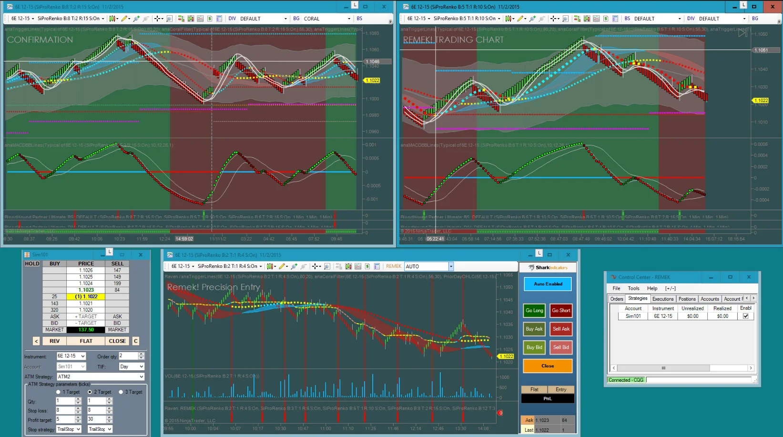The image size is (783, 437).
Task: Click Go Short button
Action: pos(561,311)
